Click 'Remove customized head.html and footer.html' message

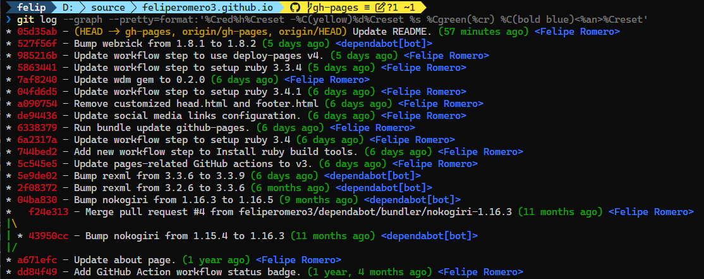pos(196,104)
